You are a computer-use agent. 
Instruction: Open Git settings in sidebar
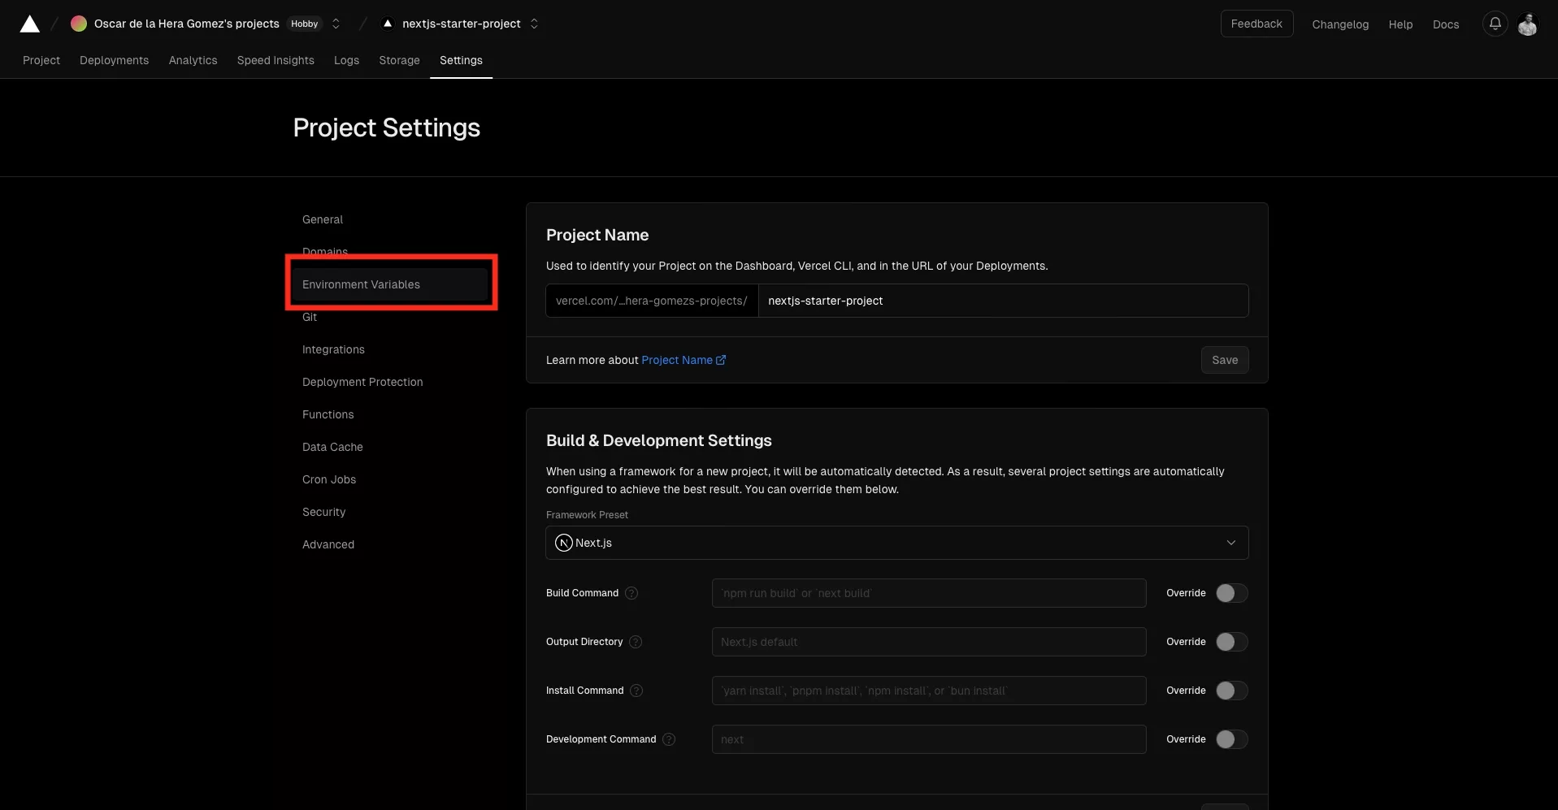pos(310,317)
